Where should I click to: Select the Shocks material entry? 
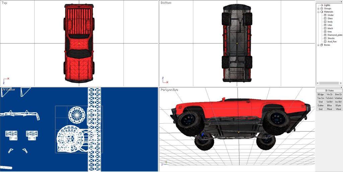pos(331,38)
